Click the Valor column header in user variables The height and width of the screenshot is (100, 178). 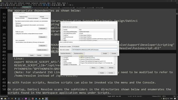click(96, 30)
